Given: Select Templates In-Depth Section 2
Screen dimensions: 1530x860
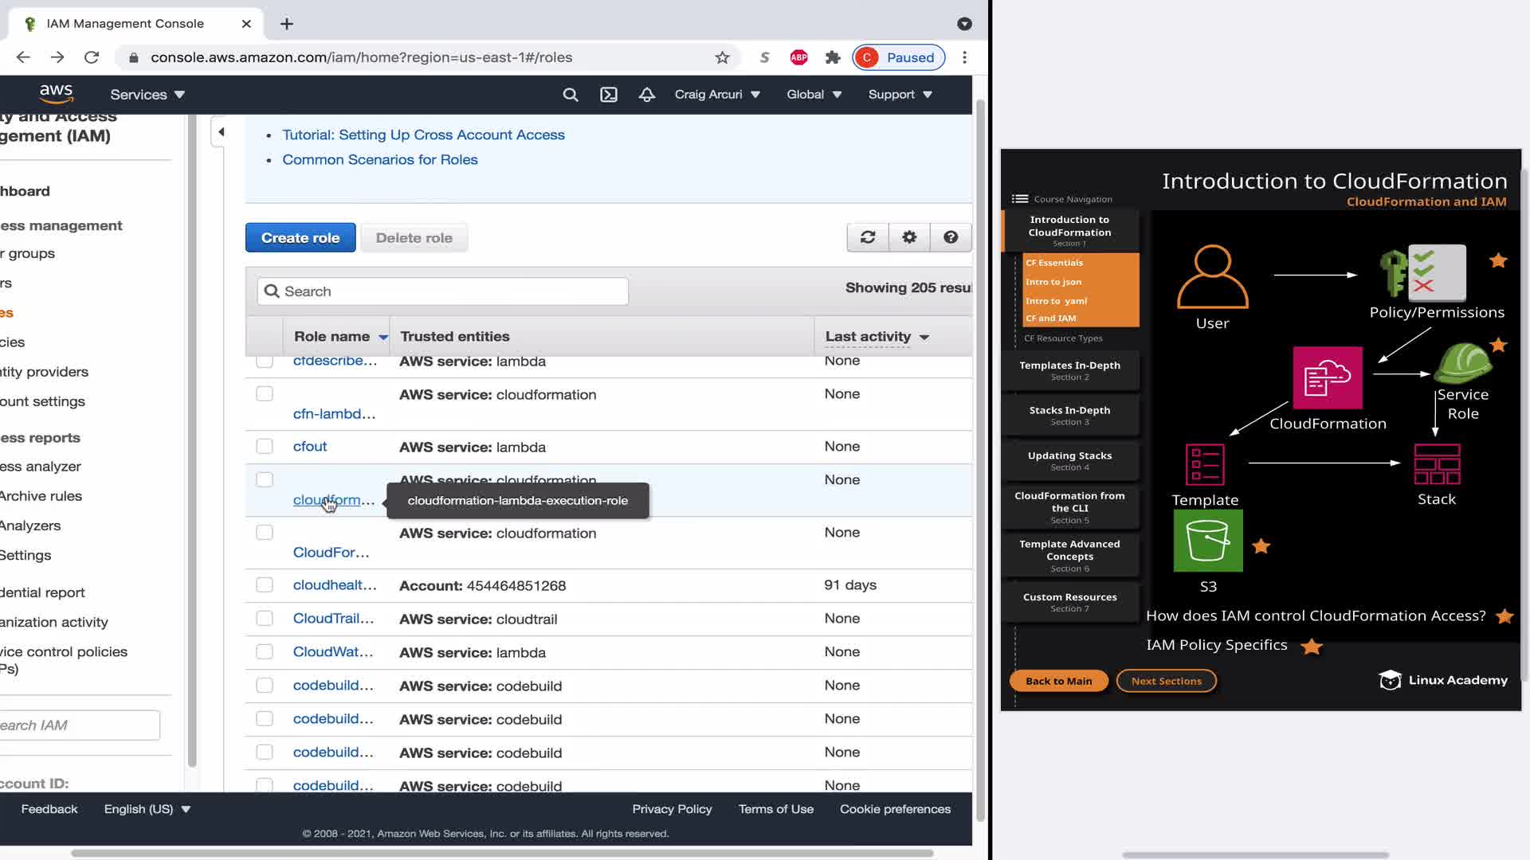Looking at the screenshot, I should click(1069, 370).
